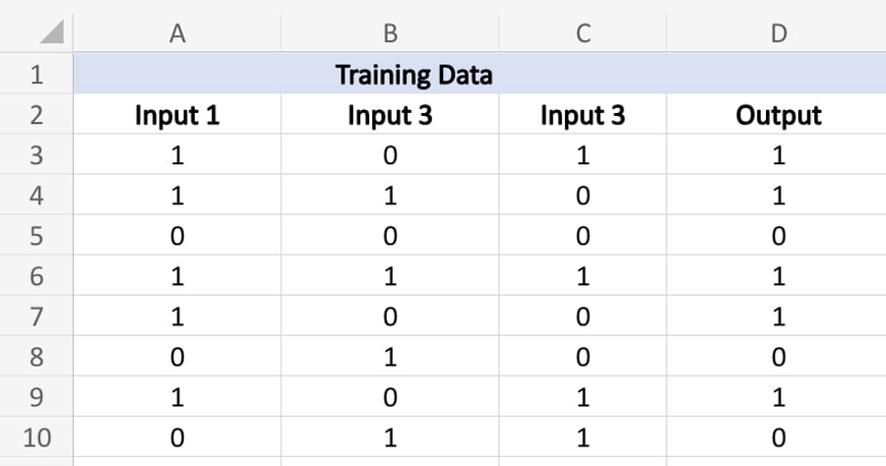Screen dimensions: 886x466
Task: Click the Output heading cell
Action: tap(778, 115)
